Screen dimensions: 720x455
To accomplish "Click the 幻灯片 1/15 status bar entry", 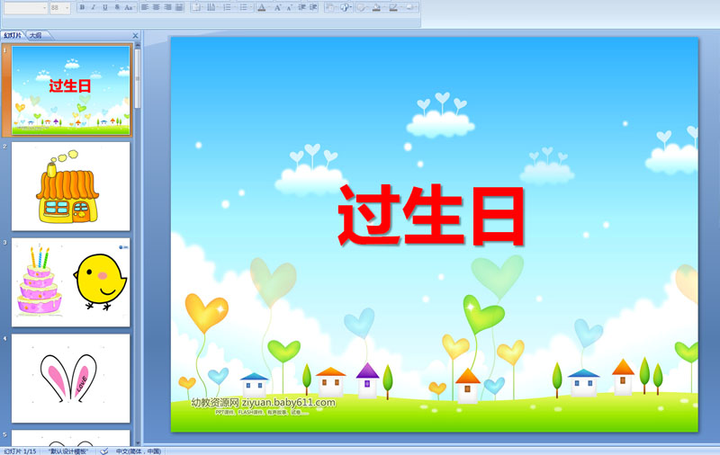I will pyautogui.click(x=20, y=451).
